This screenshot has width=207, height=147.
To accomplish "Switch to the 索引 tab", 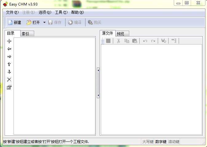I will coord(27,34).
